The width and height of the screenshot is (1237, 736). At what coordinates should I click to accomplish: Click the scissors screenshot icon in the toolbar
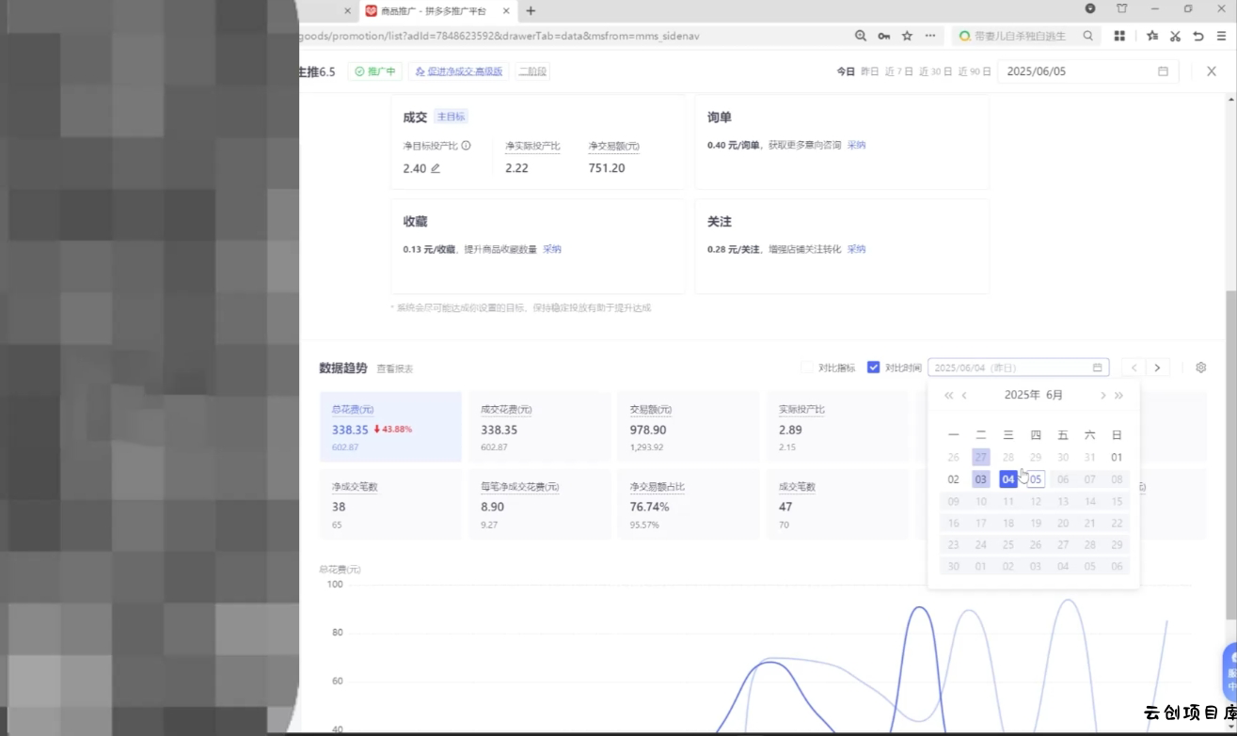[1175, 36]
